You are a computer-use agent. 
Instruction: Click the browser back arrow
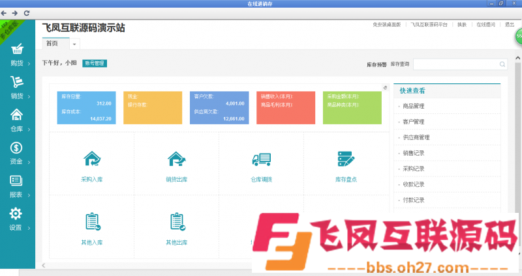click(4, 13)
